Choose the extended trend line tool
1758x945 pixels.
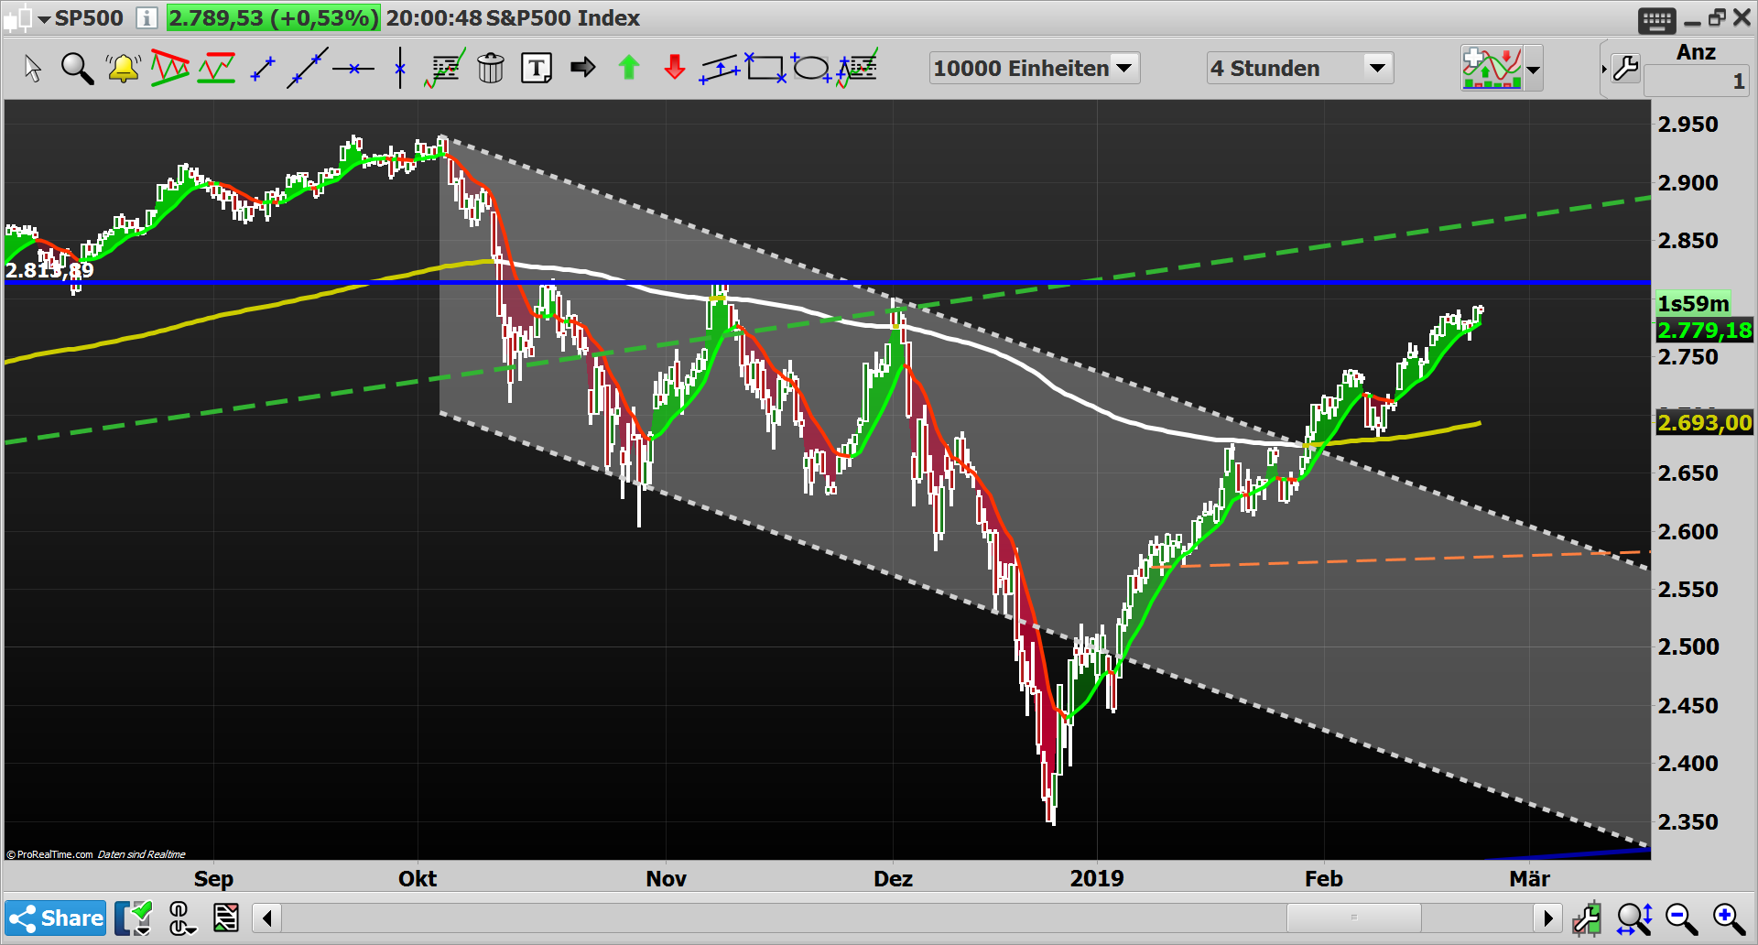coord(308,69)
